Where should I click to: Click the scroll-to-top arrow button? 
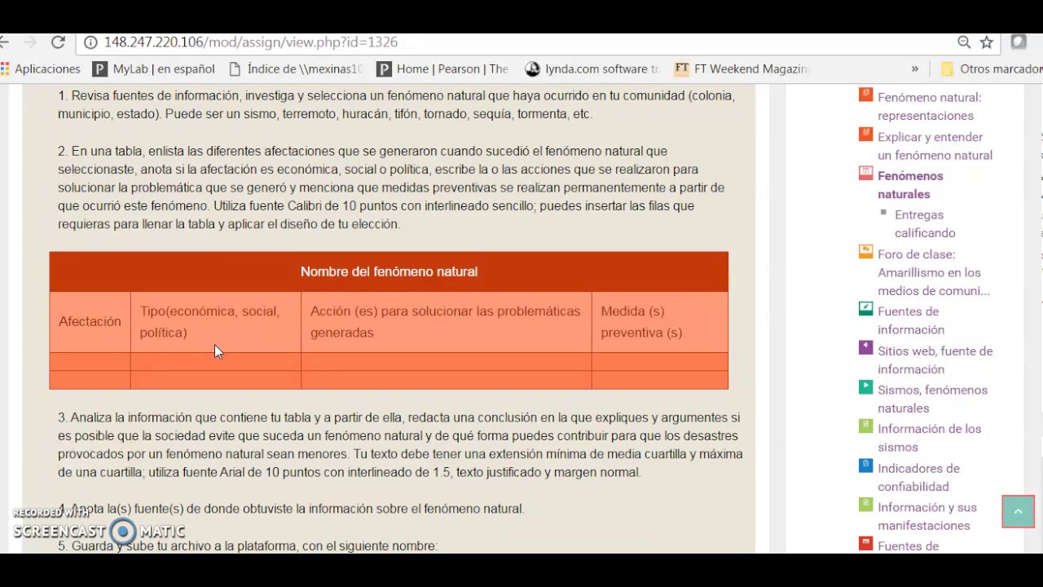[1018, 511]
